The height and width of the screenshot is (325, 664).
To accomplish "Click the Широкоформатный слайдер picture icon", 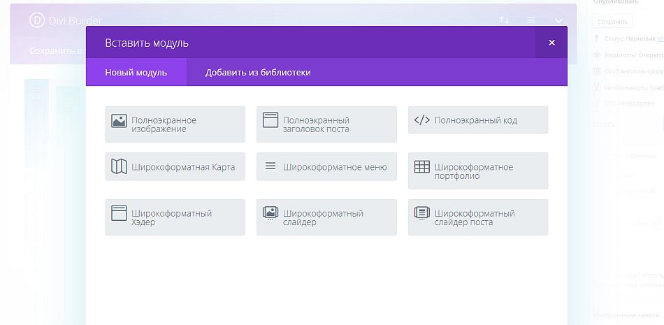I will [270, 213].
